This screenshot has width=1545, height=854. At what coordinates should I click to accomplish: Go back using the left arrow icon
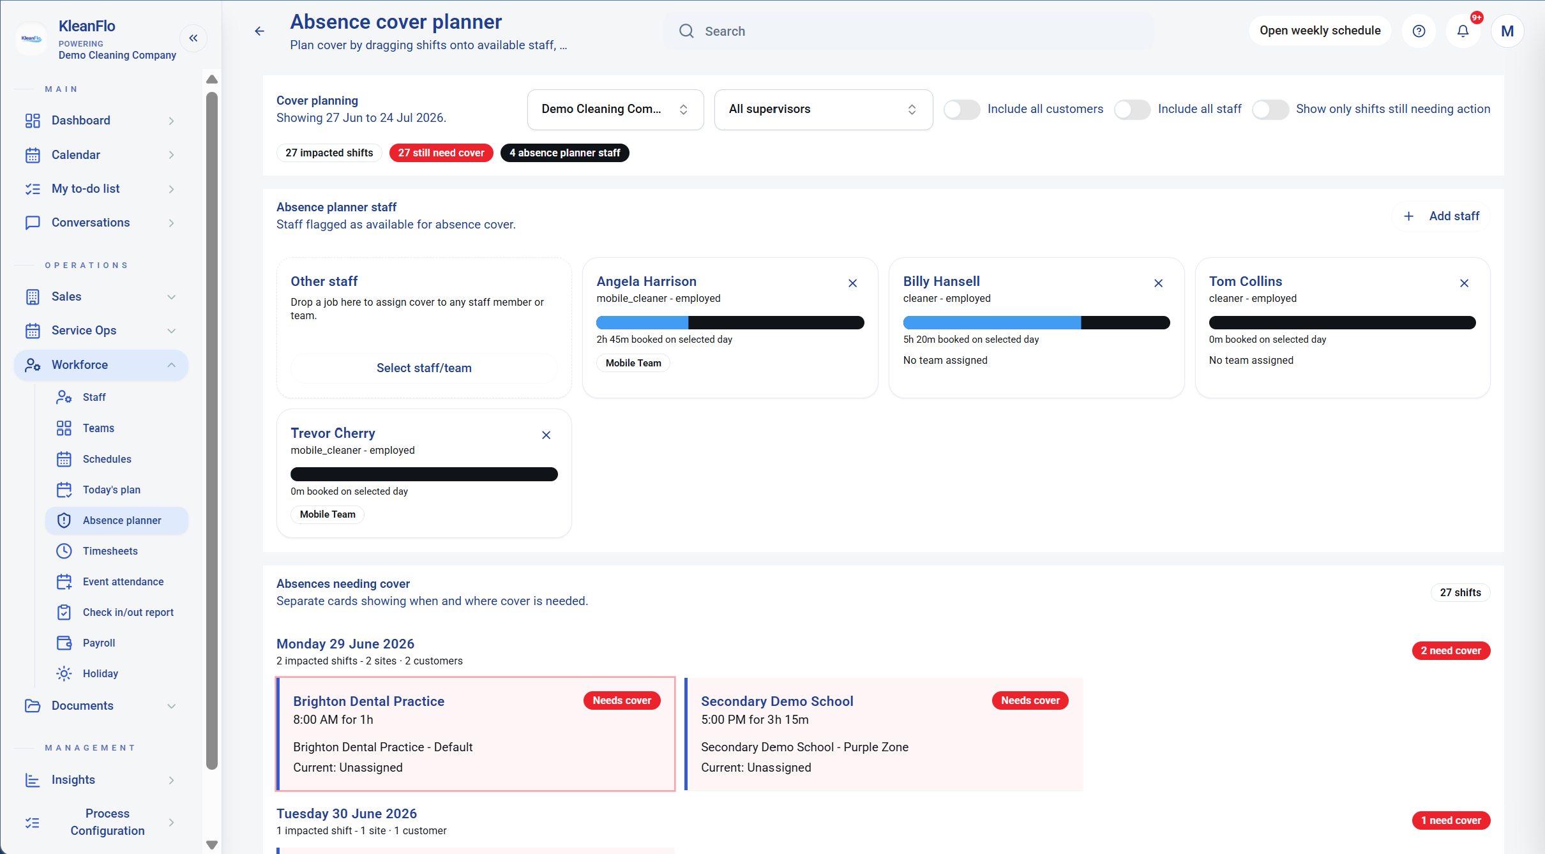click(x=259, y=31)
